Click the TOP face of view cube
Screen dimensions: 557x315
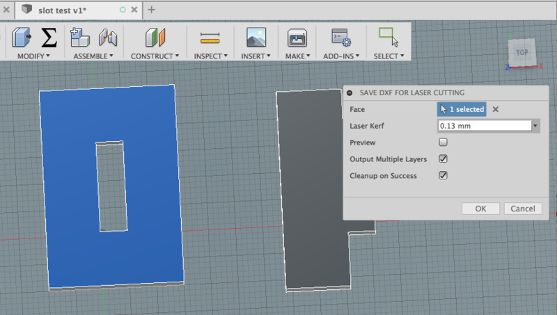coord(521,53)
